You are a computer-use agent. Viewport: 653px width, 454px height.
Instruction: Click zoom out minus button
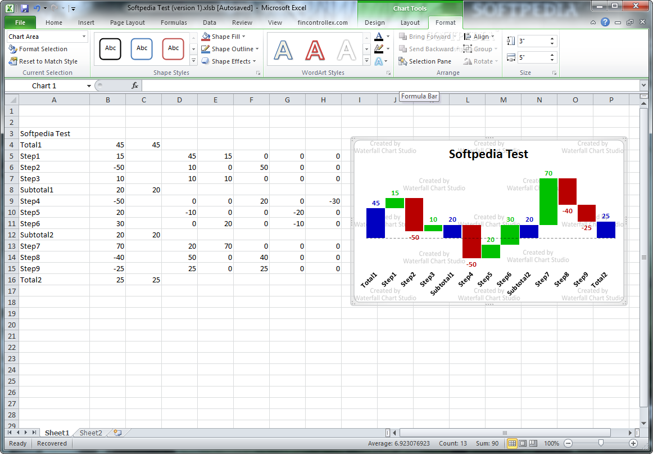[568, 443]
